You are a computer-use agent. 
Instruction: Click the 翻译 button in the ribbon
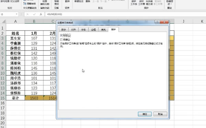(x=67, y=1)
